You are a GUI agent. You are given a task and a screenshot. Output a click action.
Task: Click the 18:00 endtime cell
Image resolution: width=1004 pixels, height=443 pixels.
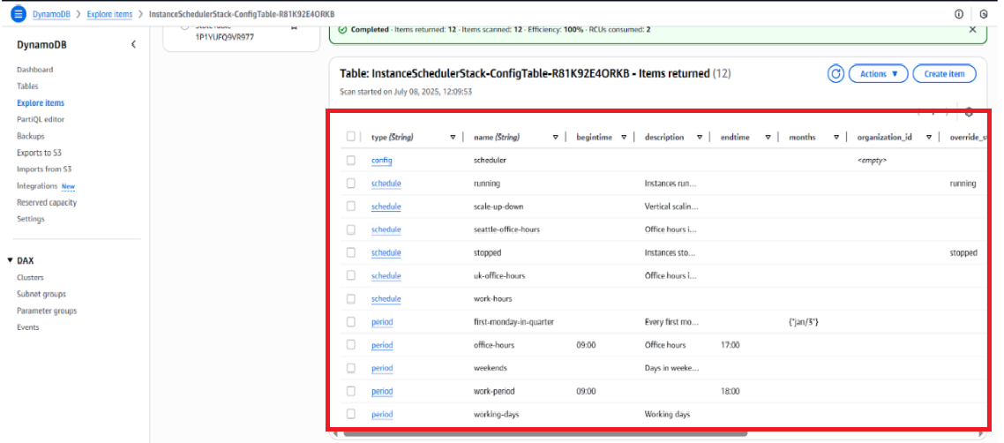pyautogui.click(x=730, y=391)
